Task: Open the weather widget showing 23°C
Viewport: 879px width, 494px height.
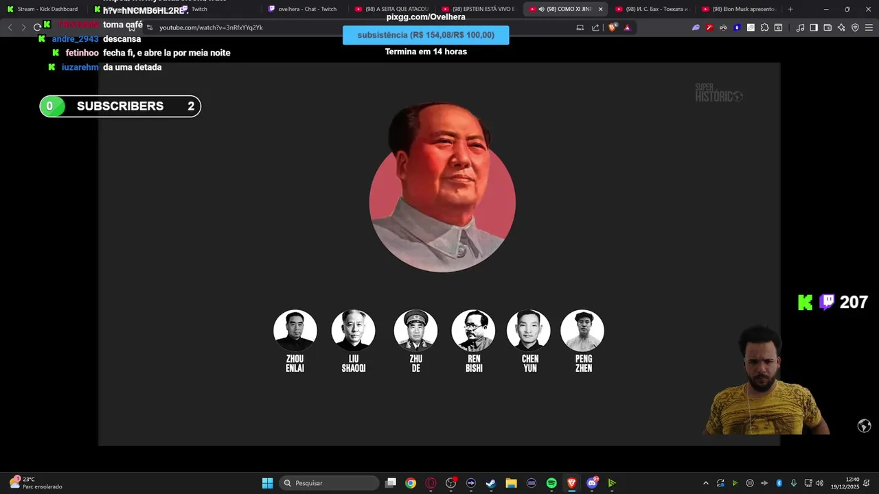Action: coord(36,483)
